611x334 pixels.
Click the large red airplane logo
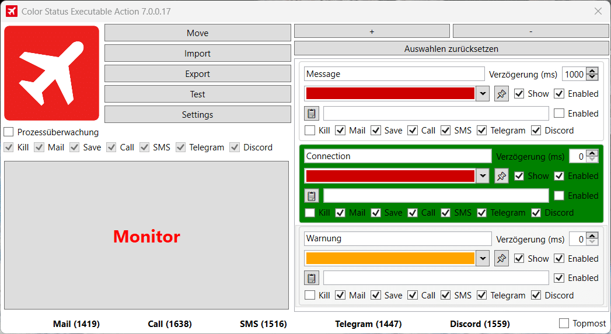click(x=52, y=73)
